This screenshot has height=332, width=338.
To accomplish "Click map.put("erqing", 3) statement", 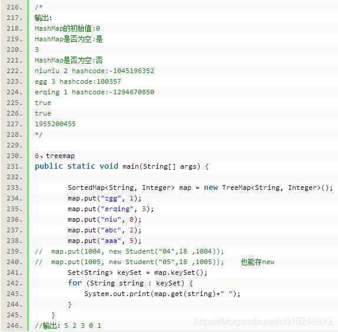I will tap(111, 209).
